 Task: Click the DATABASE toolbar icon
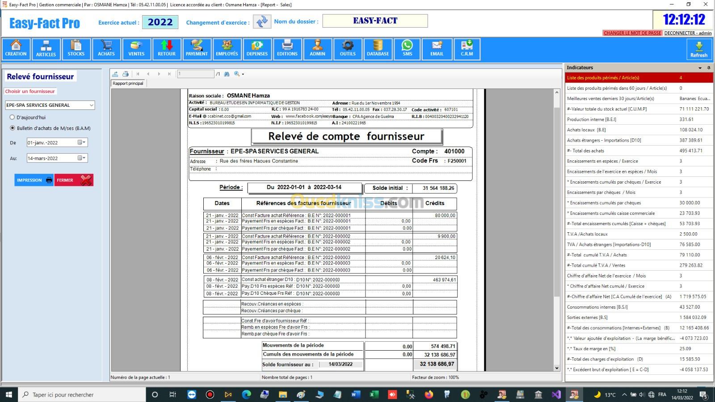pos(378,49)
